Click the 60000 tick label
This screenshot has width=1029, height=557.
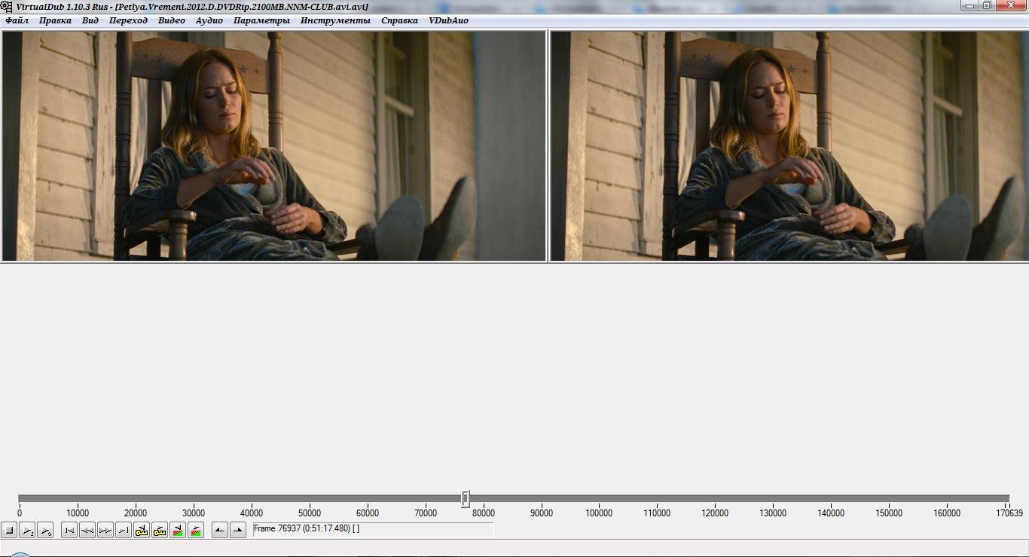[368, 513]
